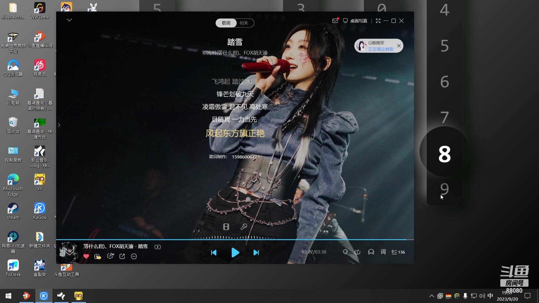
Task: Open the play queue showing 136 songs
Action: coord(398,252)
